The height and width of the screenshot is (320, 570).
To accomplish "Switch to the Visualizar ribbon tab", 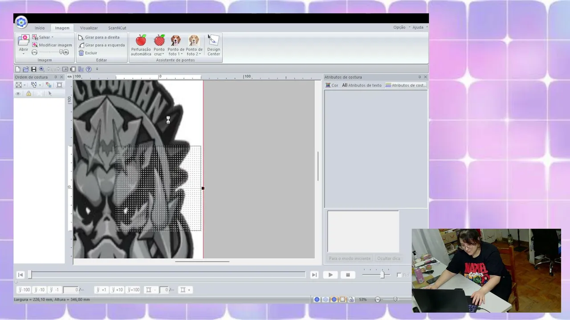I will (89, 28).
